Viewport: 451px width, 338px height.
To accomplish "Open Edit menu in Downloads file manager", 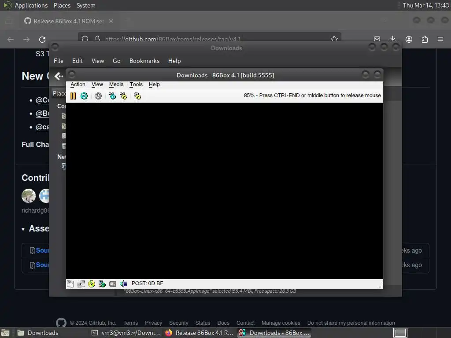I will pyautogui.click(x=78, y=61).
